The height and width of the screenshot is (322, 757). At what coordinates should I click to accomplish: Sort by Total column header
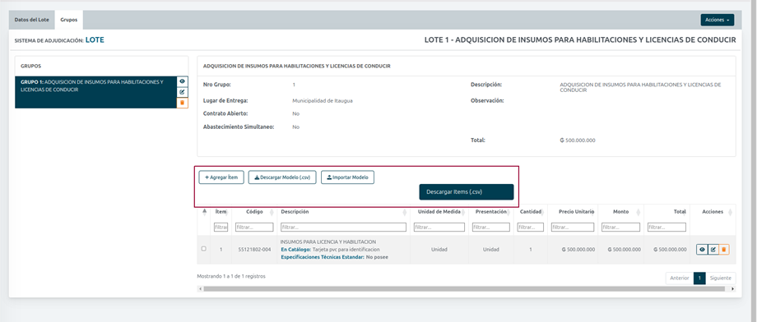[x=666, y=212]
